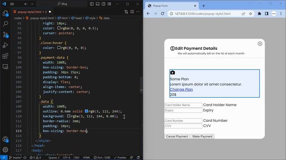286x160 pixels.
Task: Click the 'Make Payment' button
Action: point(202,136)
